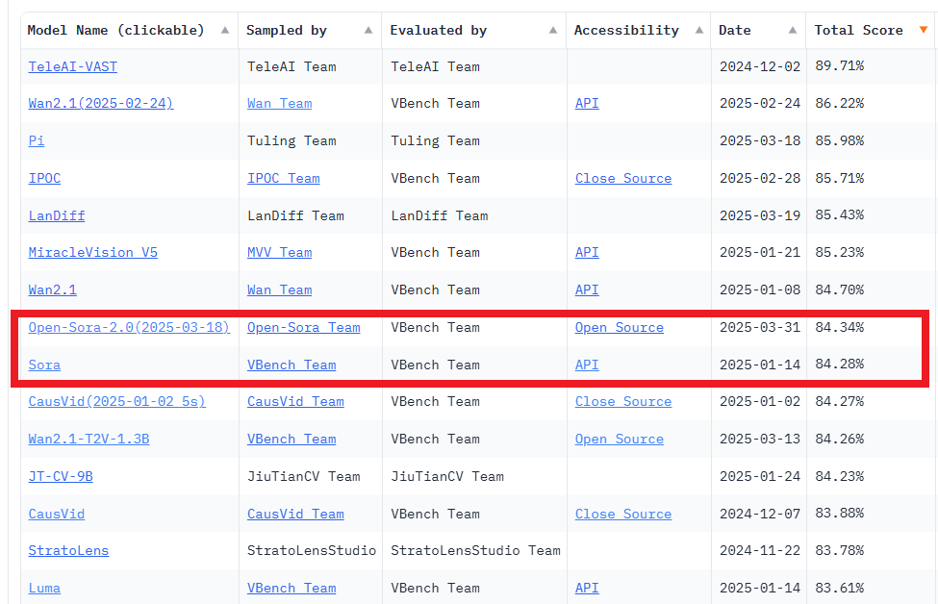
Task: Open the JT-CV-9B model link
Action: pyautogui.click(x=61, y=477)
